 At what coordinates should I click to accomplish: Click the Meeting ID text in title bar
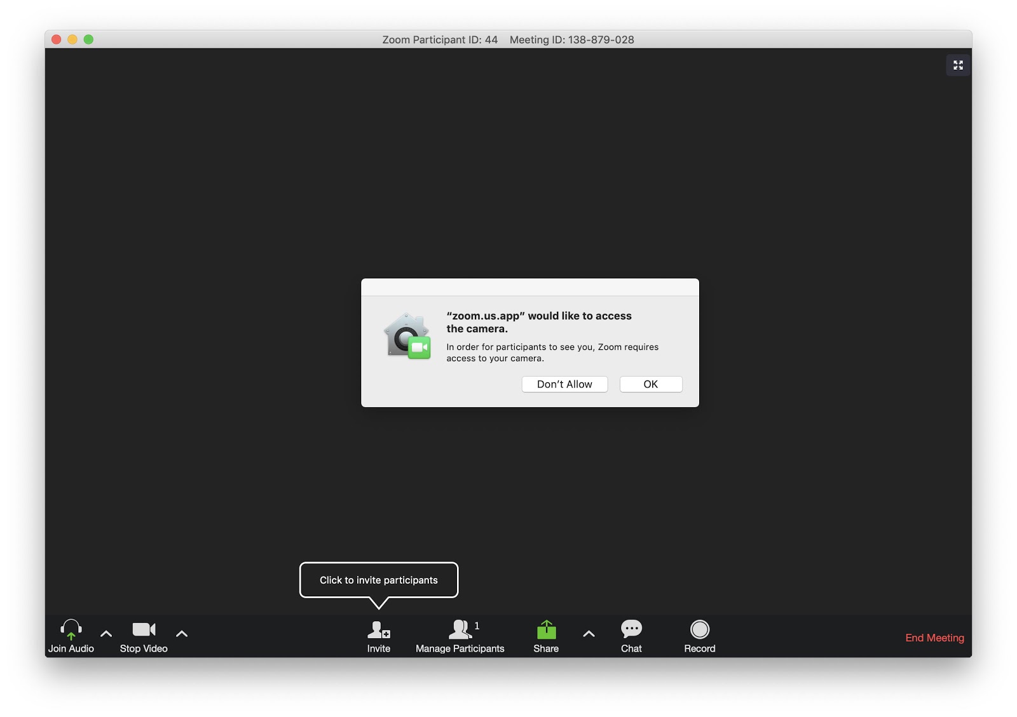[572, 39]
